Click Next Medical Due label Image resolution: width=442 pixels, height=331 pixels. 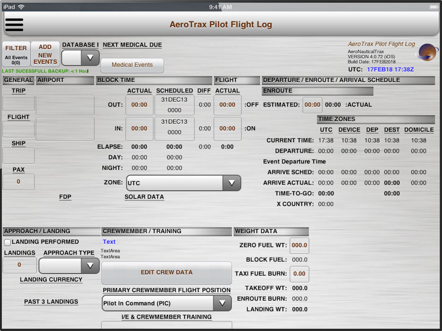click(x=132, y=45)
